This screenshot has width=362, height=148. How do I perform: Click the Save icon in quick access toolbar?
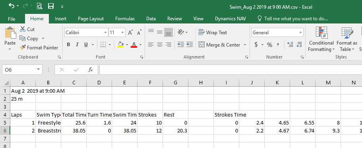[51, 6]
